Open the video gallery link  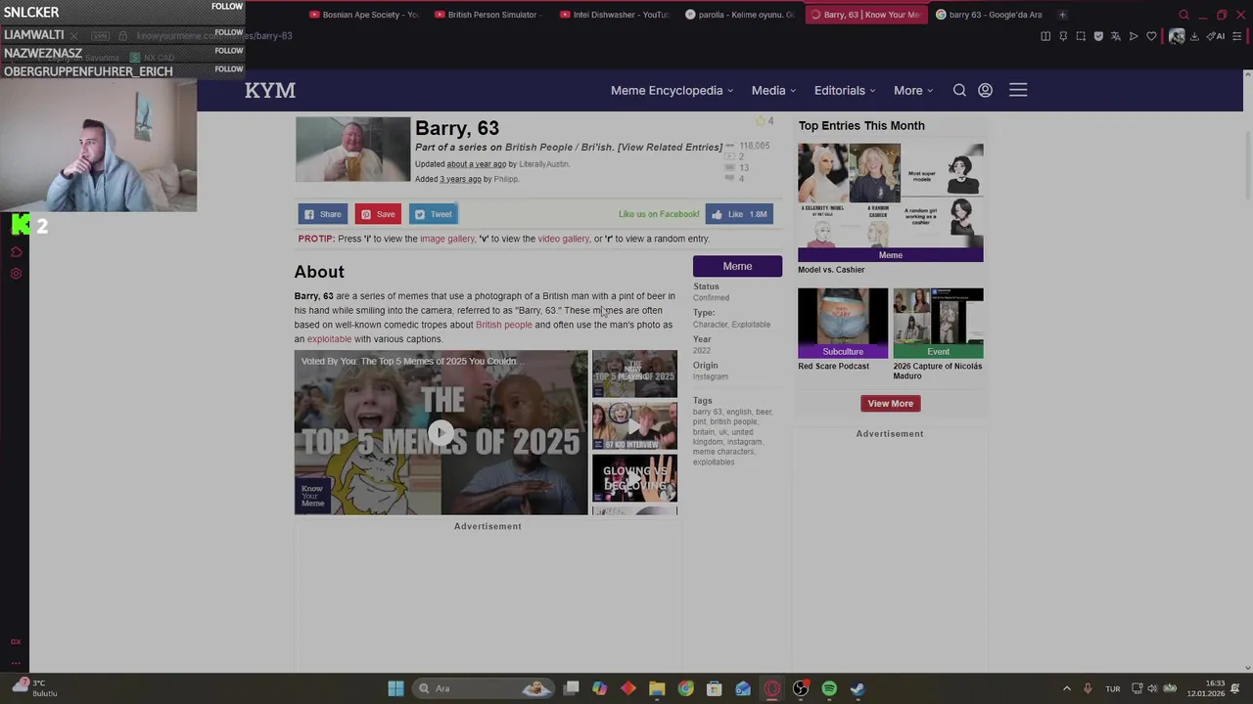(563, 239)
